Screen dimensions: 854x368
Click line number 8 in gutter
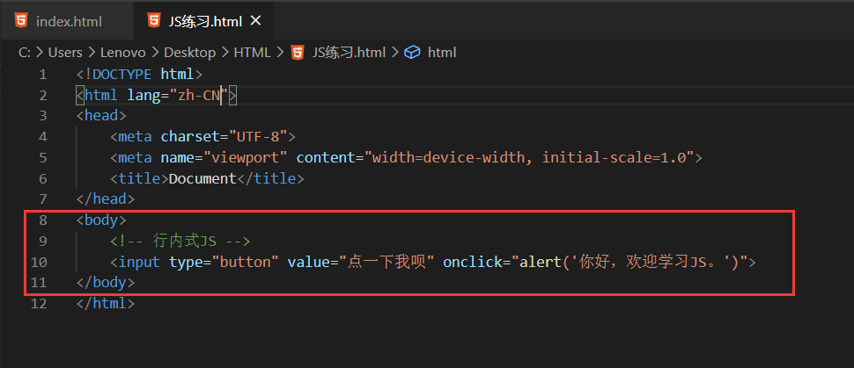coord(43,220)
